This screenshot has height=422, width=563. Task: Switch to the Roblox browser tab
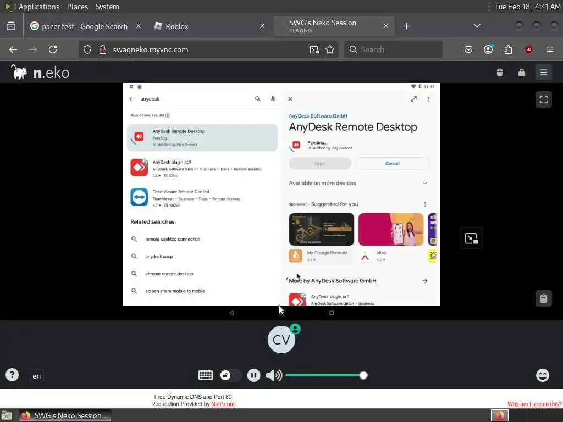(209, 26)
